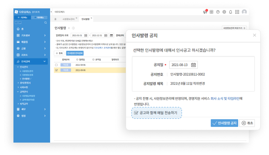Screen dimensions: 269x155
Task: Open the help question mark icon
Action: coord(218,12)
